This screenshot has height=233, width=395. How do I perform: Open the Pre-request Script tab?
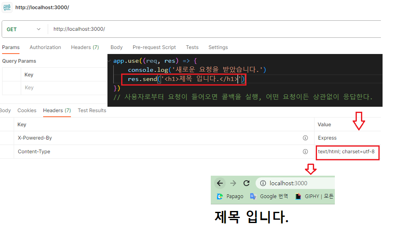point(154,47)
